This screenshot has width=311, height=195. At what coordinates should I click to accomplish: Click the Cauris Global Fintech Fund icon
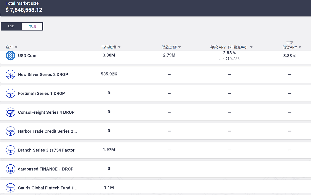tap(10, 188)
